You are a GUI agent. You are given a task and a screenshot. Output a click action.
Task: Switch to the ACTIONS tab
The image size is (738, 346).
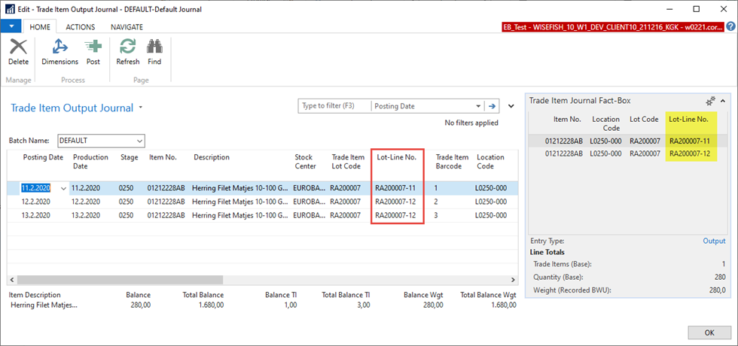[80, 26]
